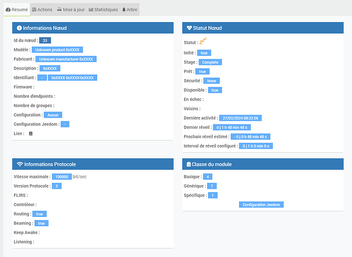Click the Spécifique class value 1

[x=213, y=195]
